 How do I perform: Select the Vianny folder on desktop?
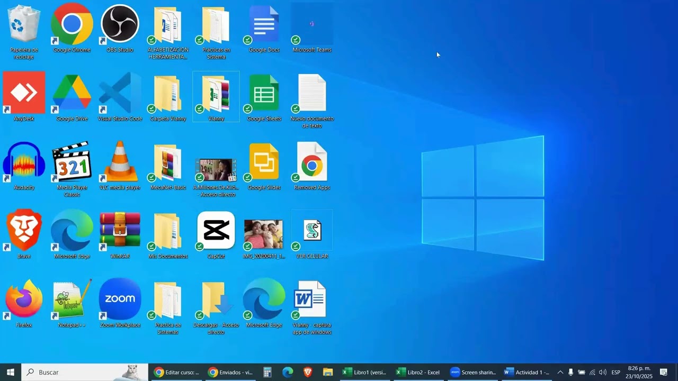[216, 97]
